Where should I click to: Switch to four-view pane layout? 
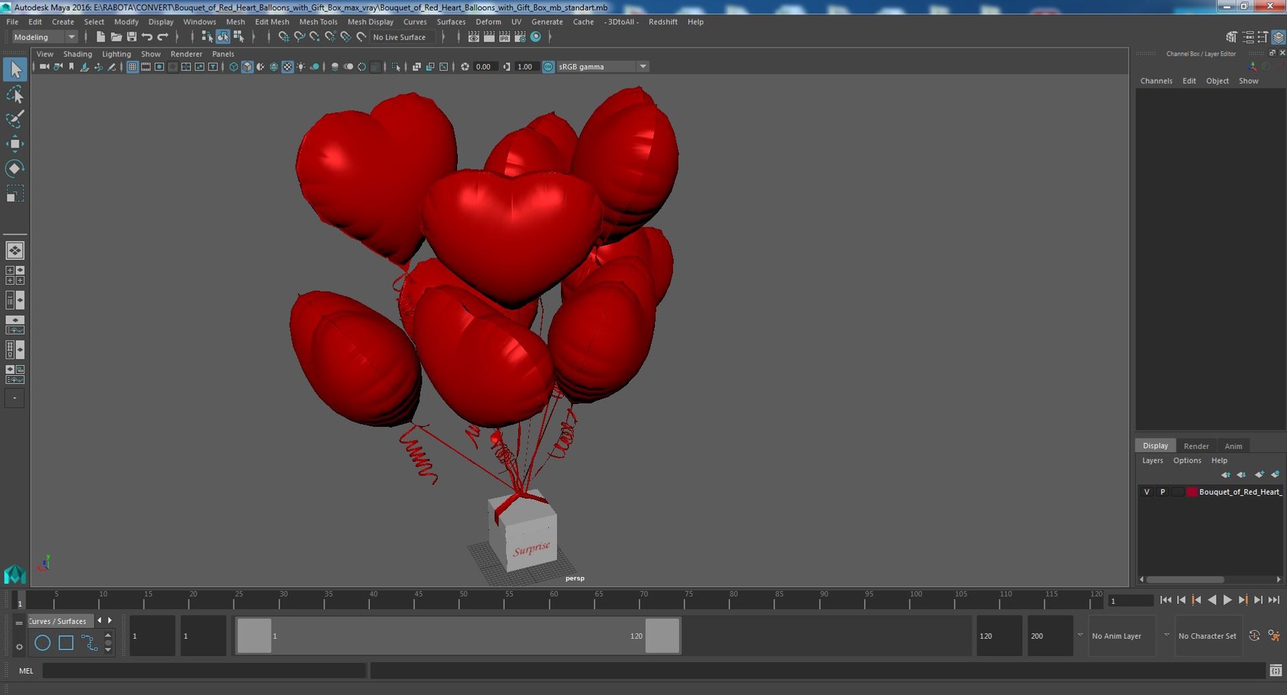click(x=15, y=275)
